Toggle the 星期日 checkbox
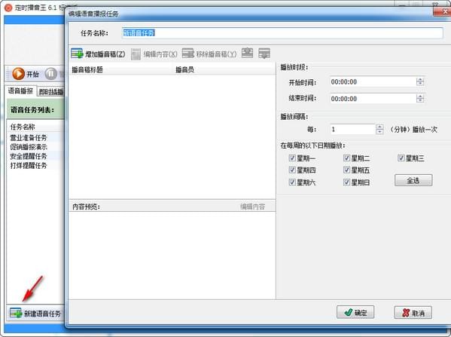This screenshot has width=451, height=337. 346,182
